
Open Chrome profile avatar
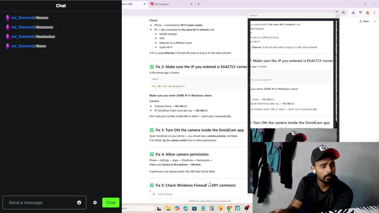point(367,12)
